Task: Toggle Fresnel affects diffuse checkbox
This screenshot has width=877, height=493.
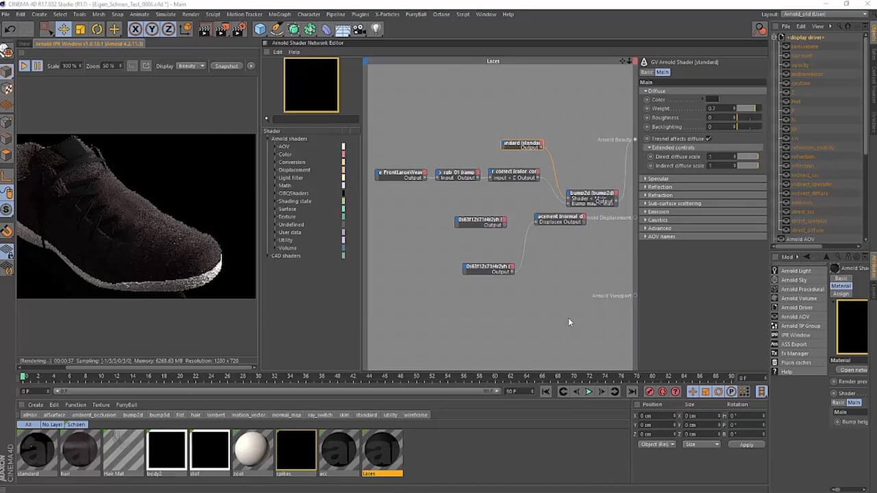Action: (708, 138)
